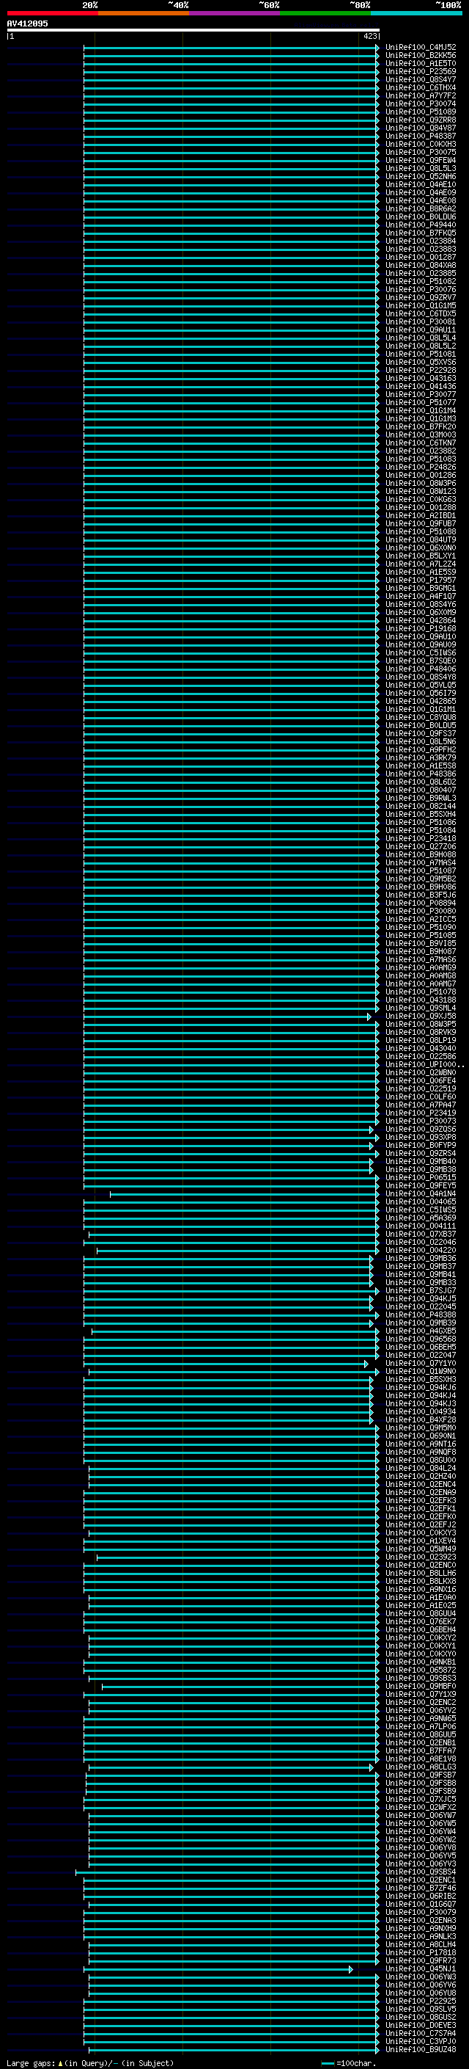The image size is (469, 2069).
Task: Select the UniRef100_A5A369 label
Action: click(420, 1218)
